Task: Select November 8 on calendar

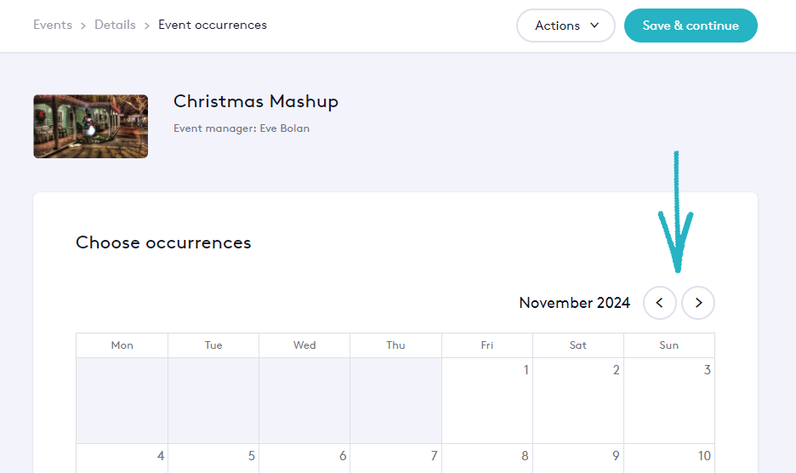Action: [487, 458]
